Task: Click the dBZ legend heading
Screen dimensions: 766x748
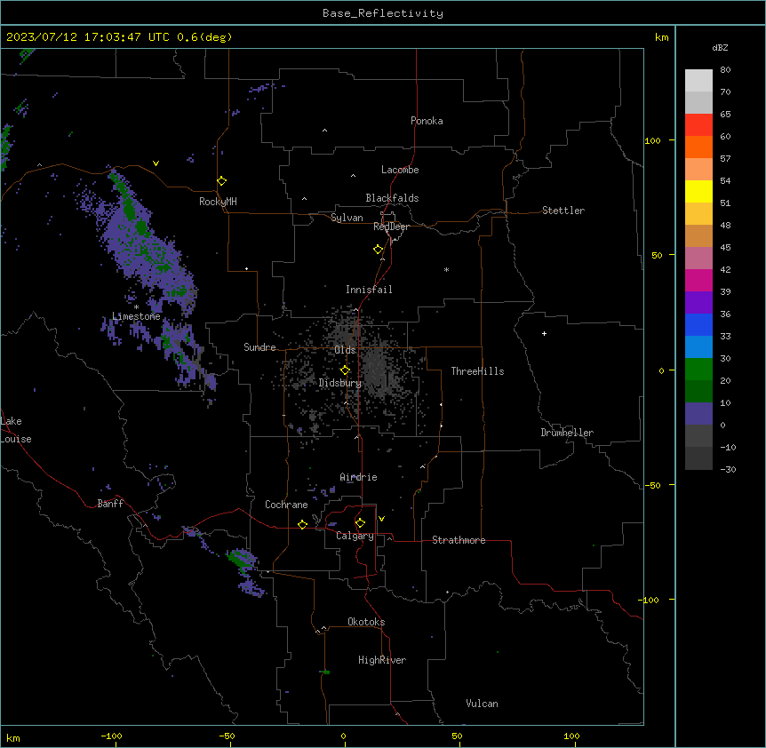Action: coord(720,48)
